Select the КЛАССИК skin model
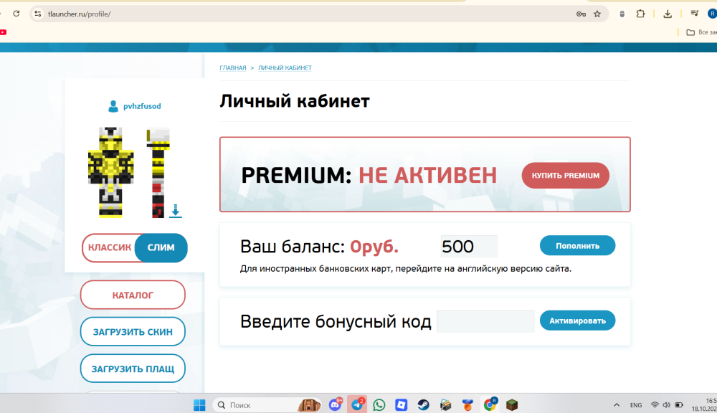 click(109, 247)
